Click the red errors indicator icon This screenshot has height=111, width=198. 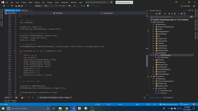click(x=16, y=97)
